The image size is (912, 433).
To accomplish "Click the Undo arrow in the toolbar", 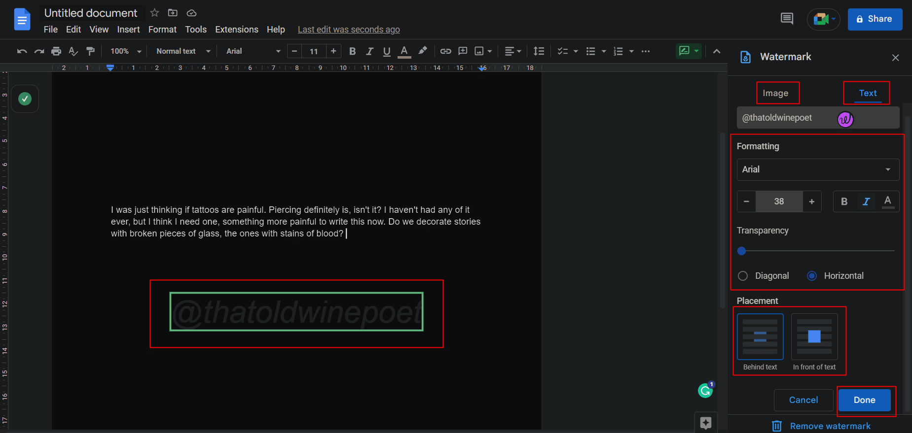I will click(22, 51).
